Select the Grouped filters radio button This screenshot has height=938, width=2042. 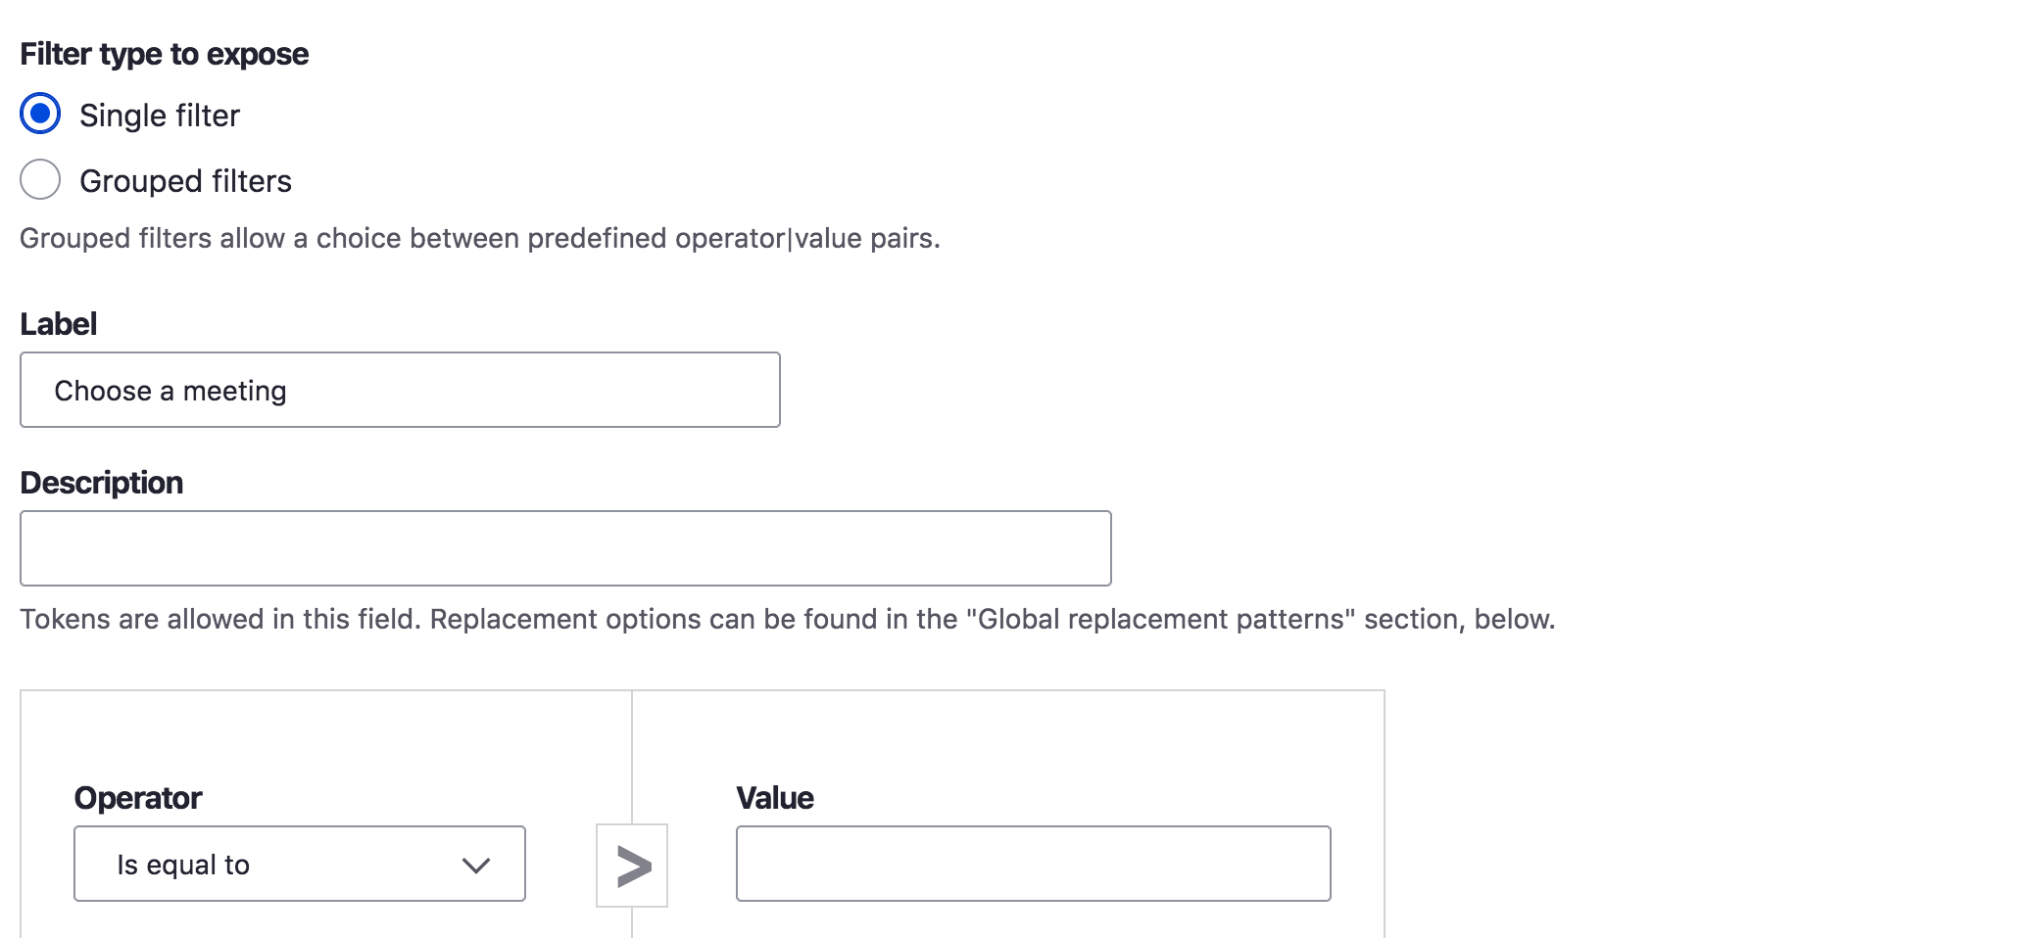tap(40, 180)
